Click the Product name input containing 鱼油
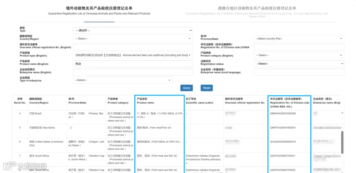 [133, 64]
